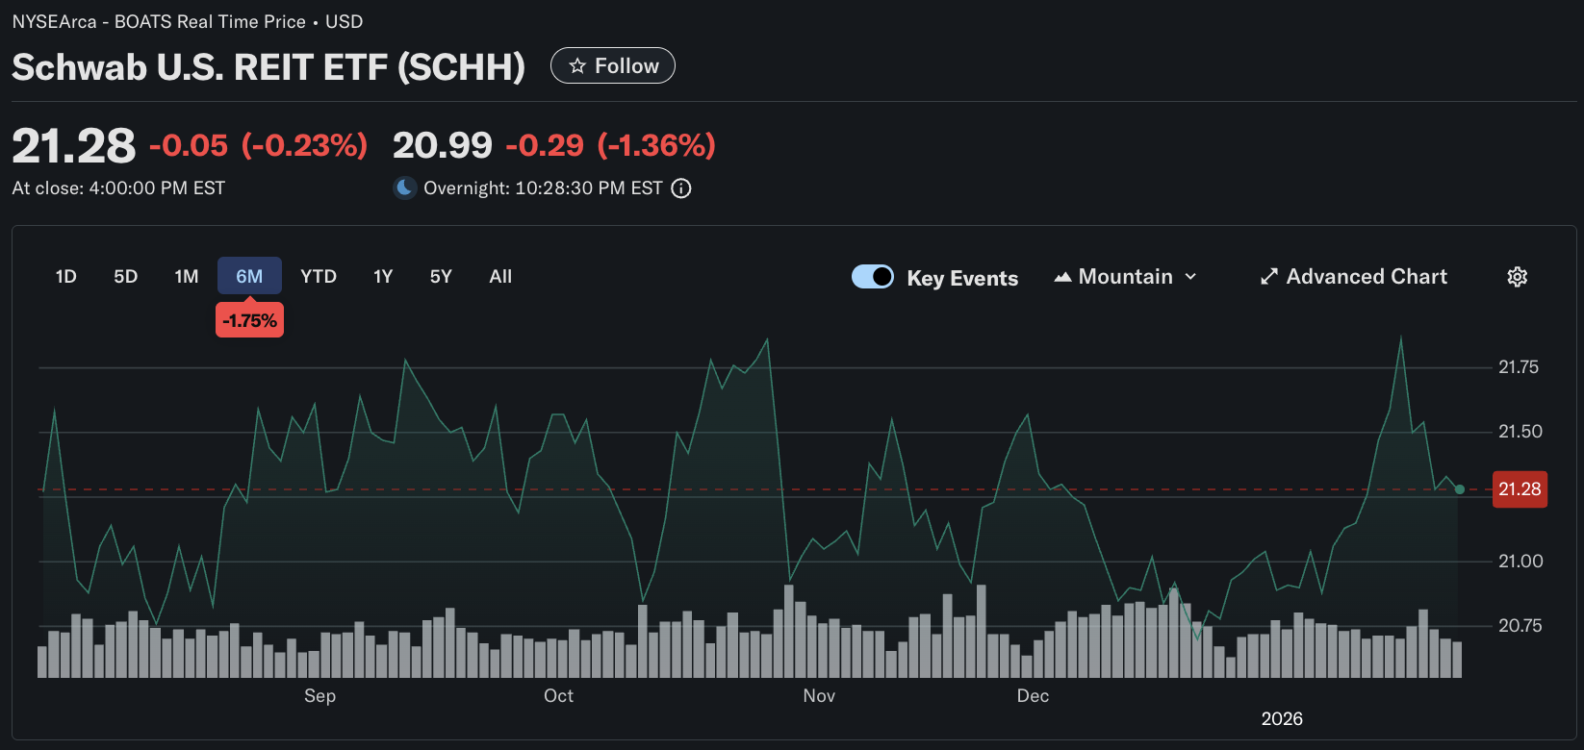Click the -1.75% six-month change badge
The height and width of the screenshot is (750, 1584).
tap(250, 320)
